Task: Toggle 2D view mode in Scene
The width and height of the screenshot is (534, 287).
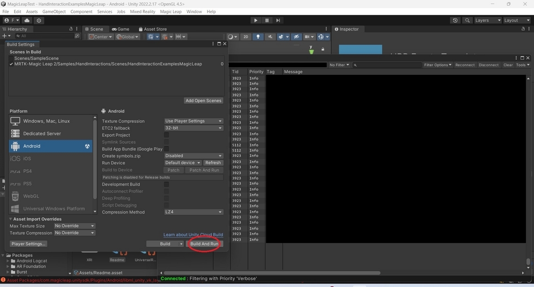Action: click(246, 37)
